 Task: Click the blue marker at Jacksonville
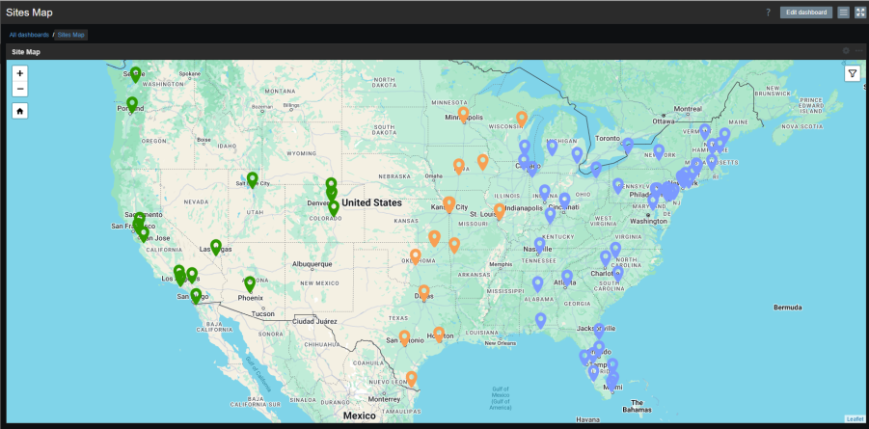(599, 331)
